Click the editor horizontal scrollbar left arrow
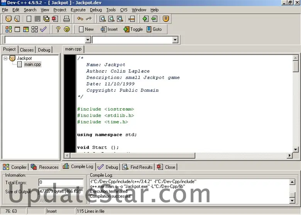The image size is (301, 215). [67, 155]
